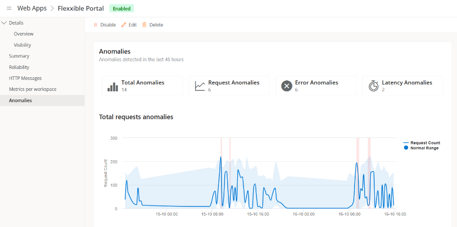Click the Delete trash can icon
The image size is (457, 227).
pyautogui.click(x=144, y=25)
